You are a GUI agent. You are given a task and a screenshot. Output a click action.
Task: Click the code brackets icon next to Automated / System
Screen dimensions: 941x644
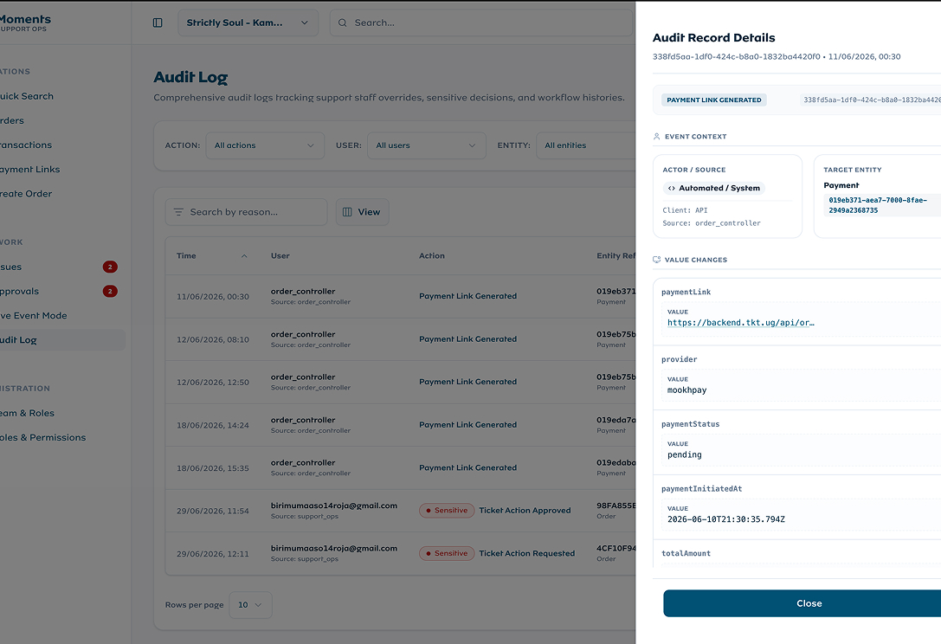tap(672, 189)
